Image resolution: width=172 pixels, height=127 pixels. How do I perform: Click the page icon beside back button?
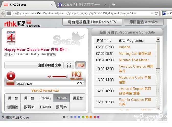9,13
